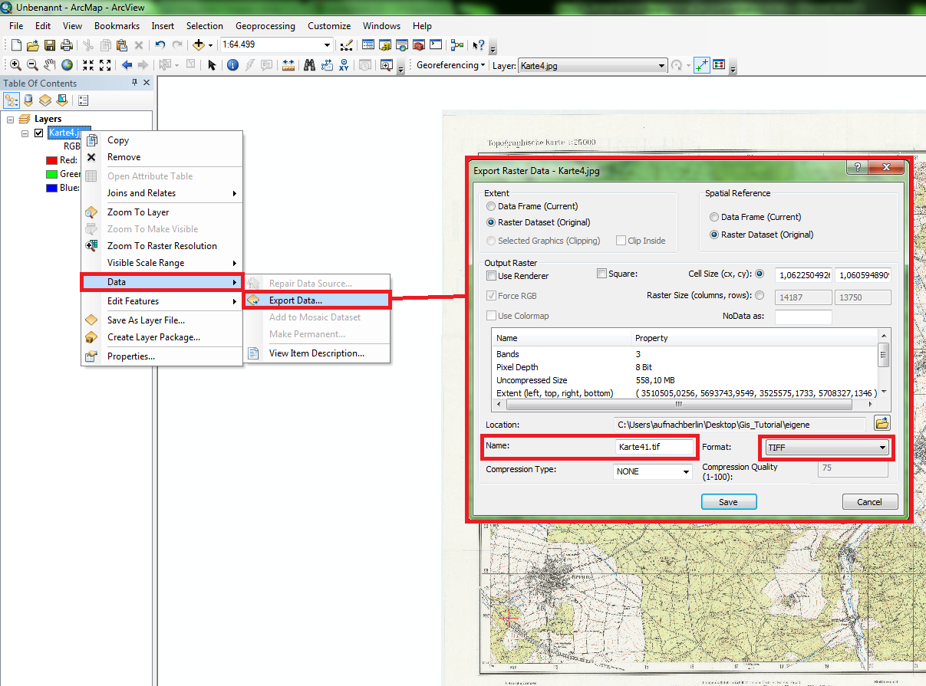Select the Identify tool
Image resolution: width=926 pixels, height=686 pixels.
(x=232, y=65)
